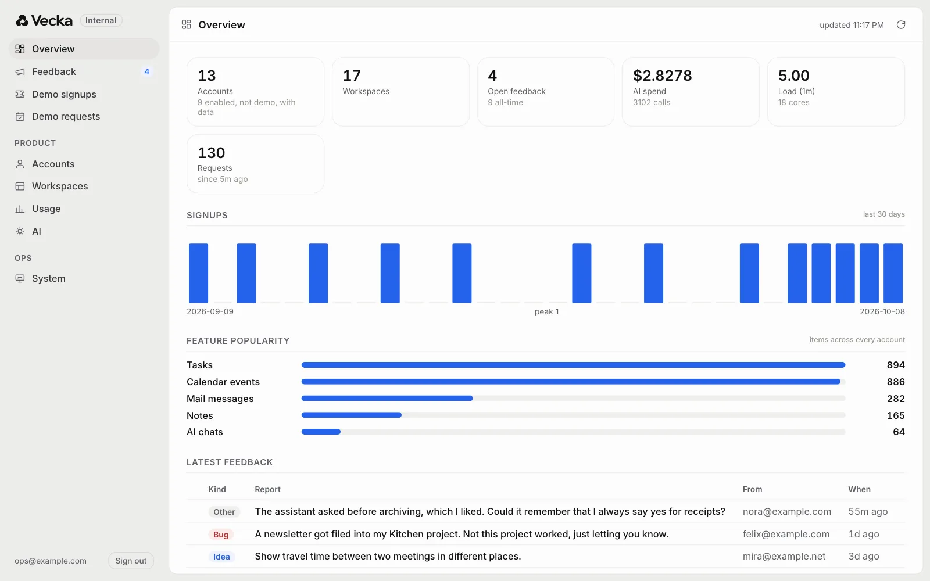Click the Internal badge

(101, 20)
